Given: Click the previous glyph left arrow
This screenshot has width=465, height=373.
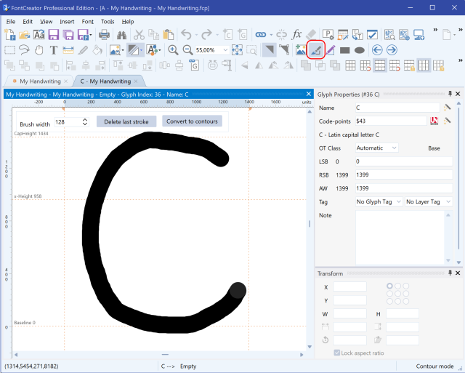Looking at the screenshot, I should click(376, 49).
